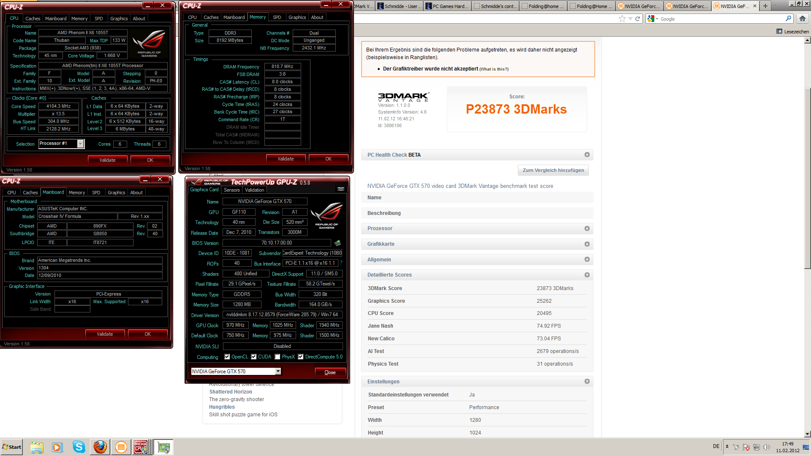Go to the Firefox home page
Screen dimensions: 811x456
(803, 19)
